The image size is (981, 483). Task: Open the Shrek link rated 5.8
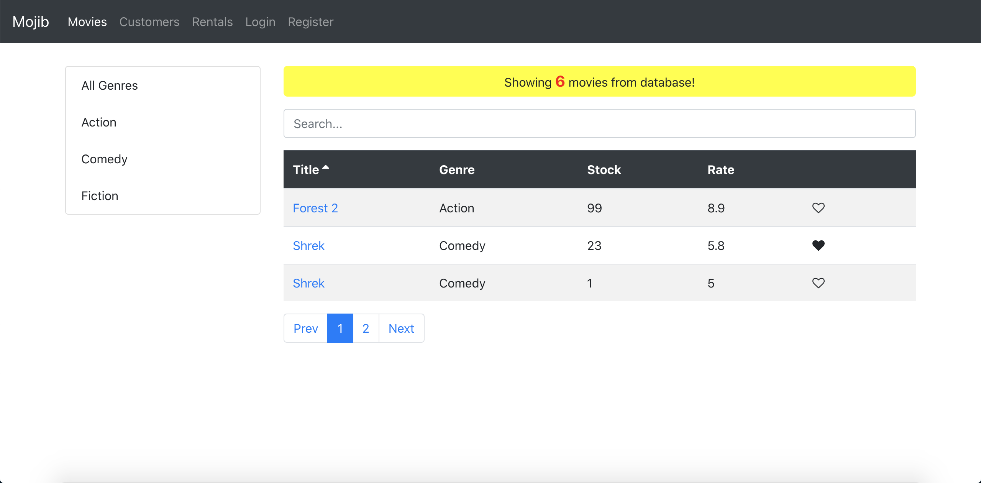[308, 246]
